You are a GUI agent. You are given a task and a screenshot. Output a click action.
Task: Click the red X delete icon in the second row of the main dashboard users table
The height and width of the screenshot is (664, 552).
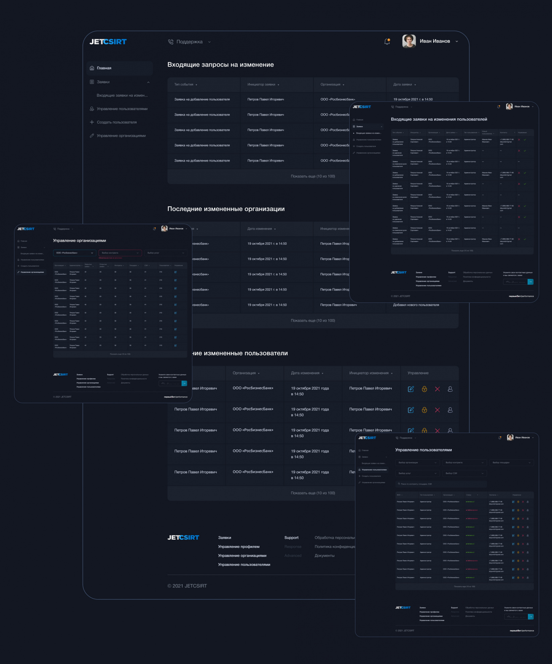437,410
